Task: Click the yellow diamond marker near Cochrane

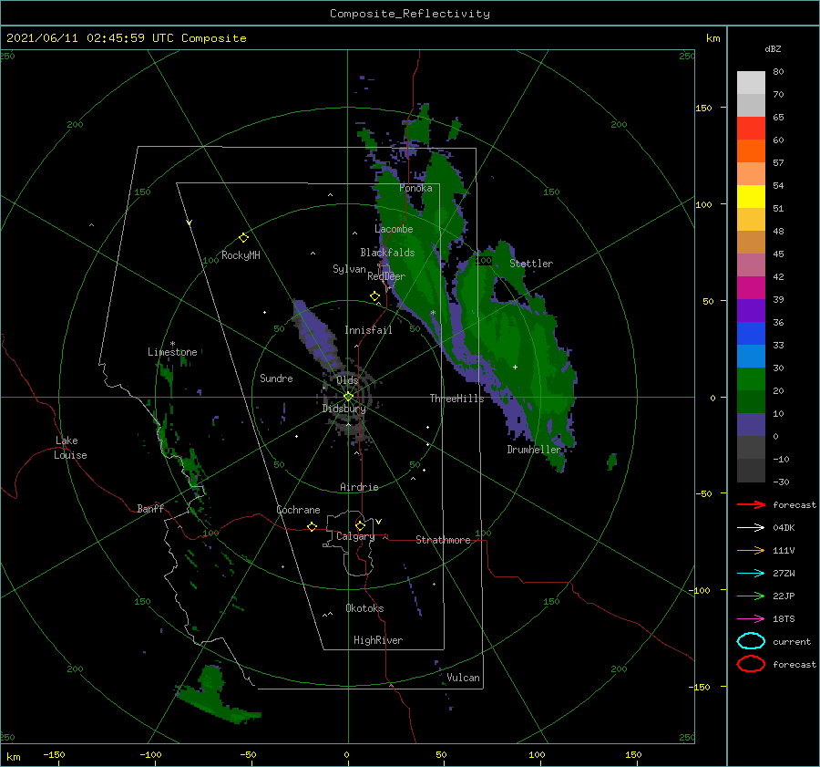Action: coord(313,526)
